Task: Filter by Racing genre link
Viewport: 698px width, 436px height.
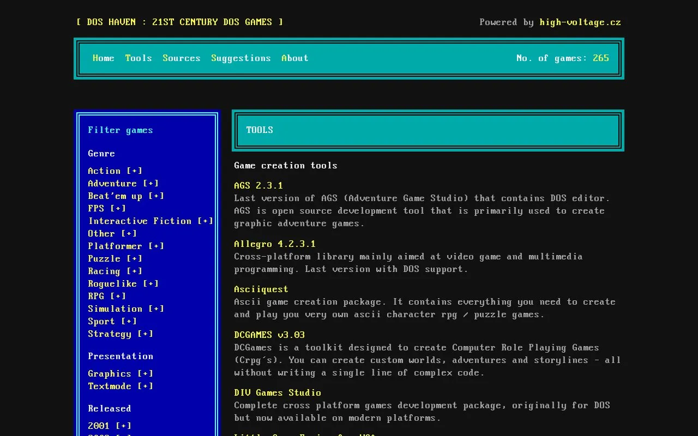Action: [104, 271]
